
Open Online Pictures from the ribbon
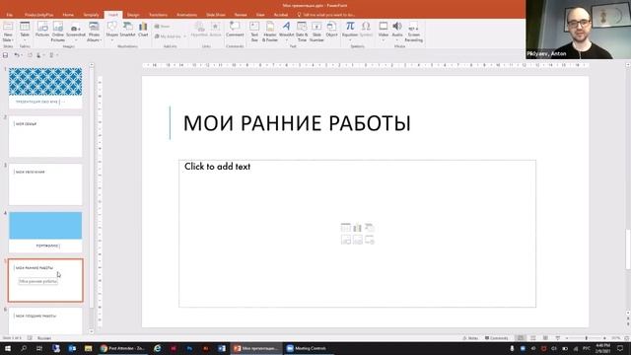58,32
